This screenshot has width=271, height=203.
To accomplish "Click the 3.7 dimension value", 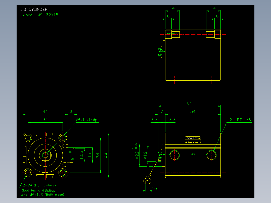I will (154, 120).
